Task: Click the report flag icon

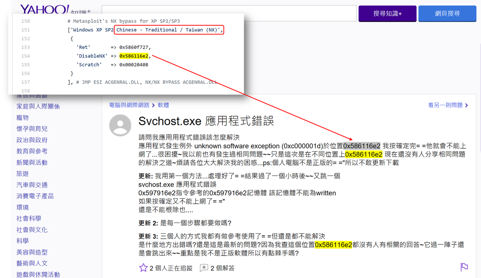Action: (x=464, y=267)
